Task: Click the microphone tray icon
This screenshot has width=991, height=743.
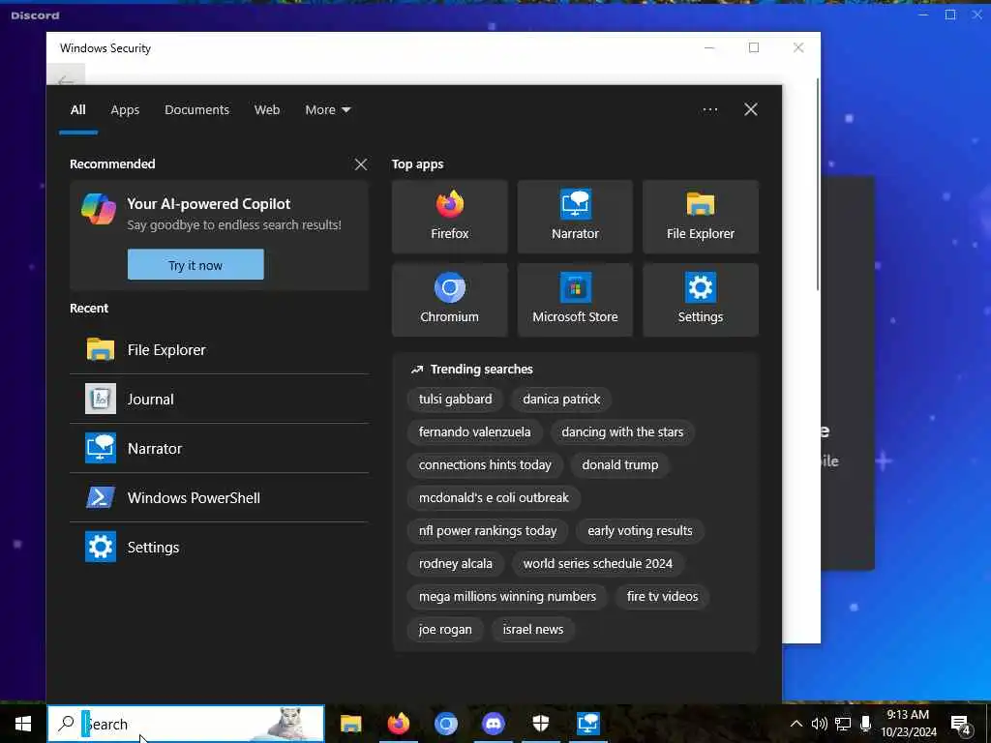Action: (x=866, y=724)
